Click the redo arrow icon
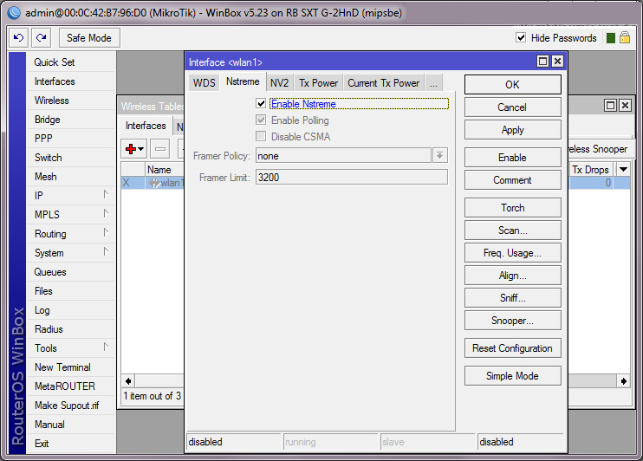The width and height of the screenshot is (643, 461). pyautogui.click(x=41, y=38)
